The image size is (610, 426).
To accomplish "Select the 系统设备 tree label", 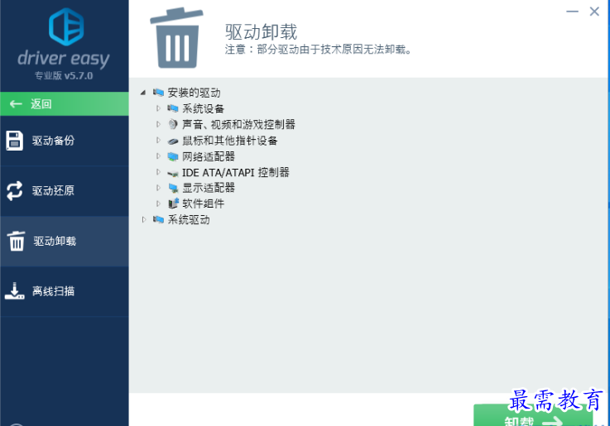I will click(203, 108).
